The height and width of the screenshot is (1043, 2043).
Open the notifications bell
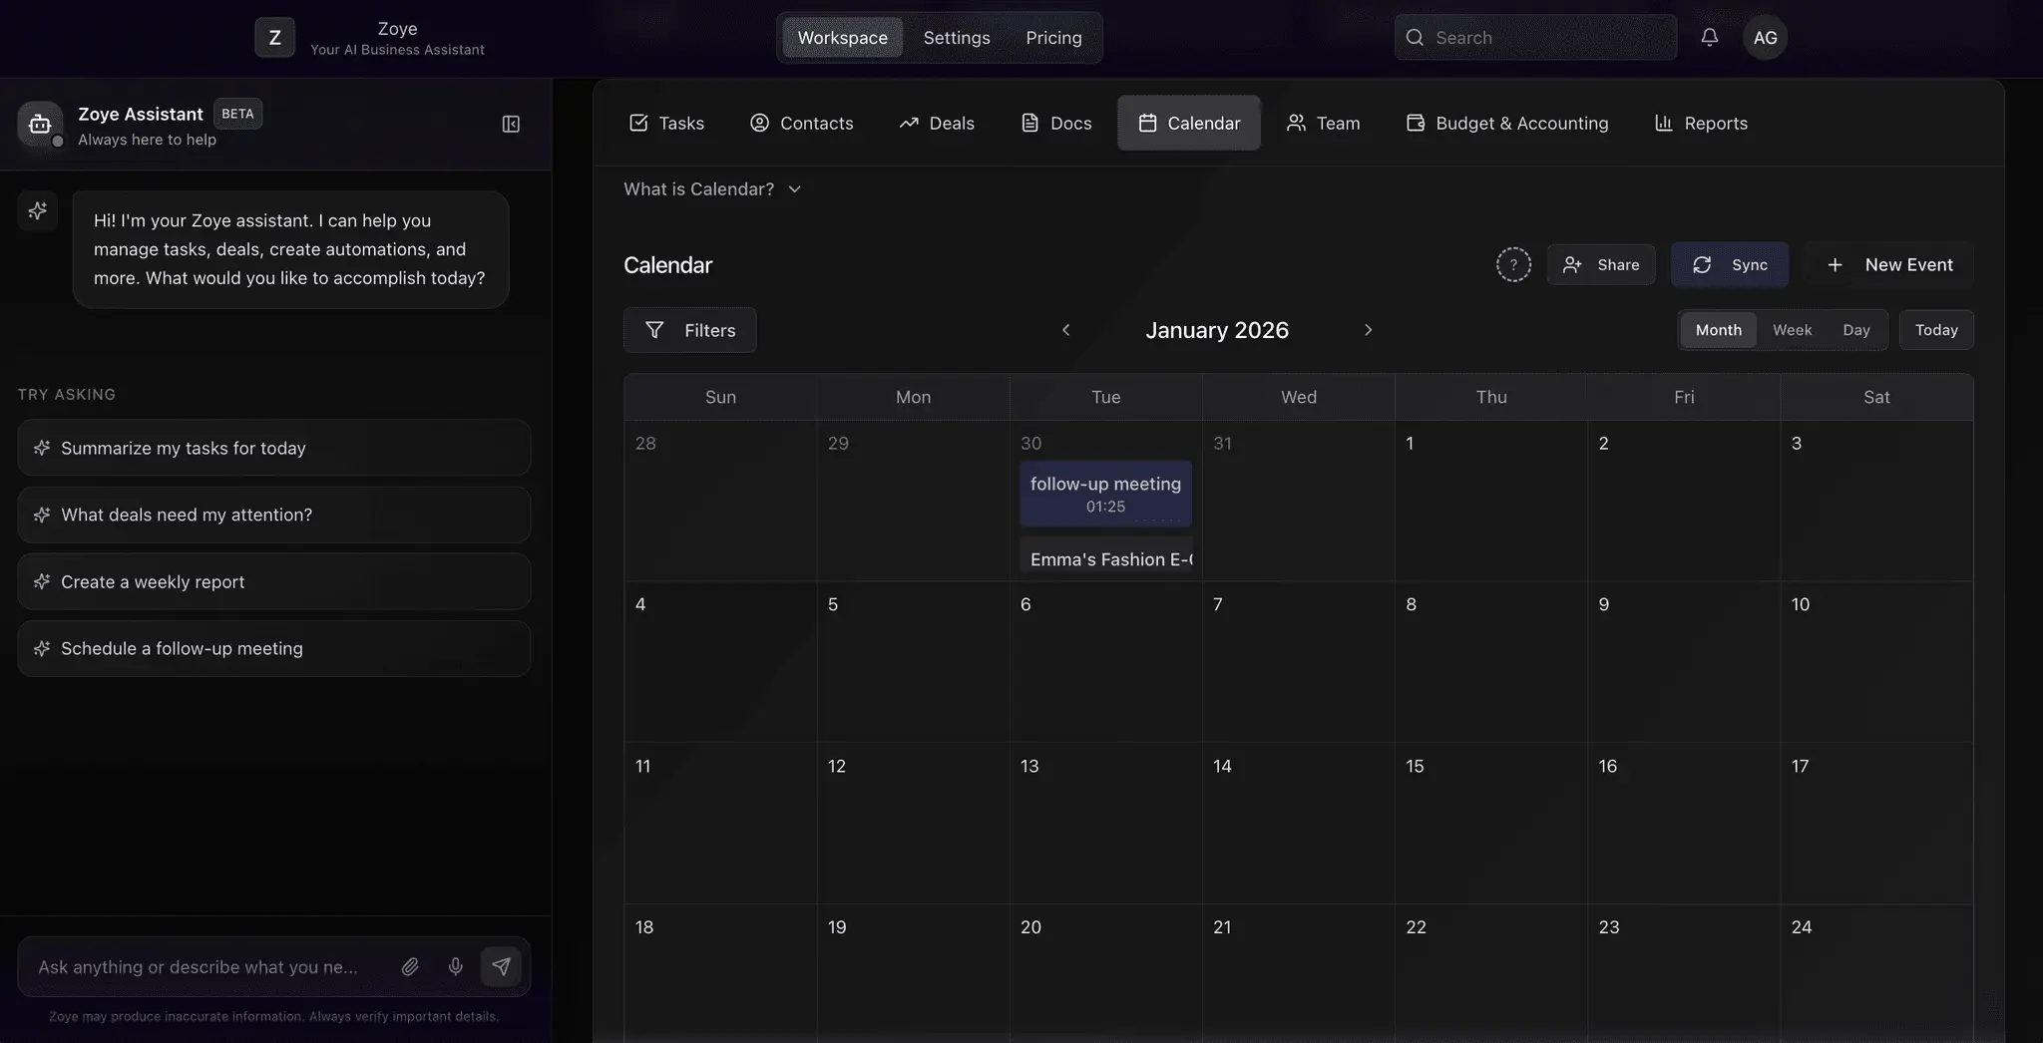[1709, 38]
